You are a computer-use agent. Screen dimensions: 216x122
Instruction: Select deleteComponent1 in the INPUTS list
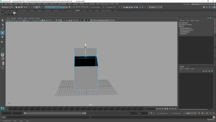(187, 30)
